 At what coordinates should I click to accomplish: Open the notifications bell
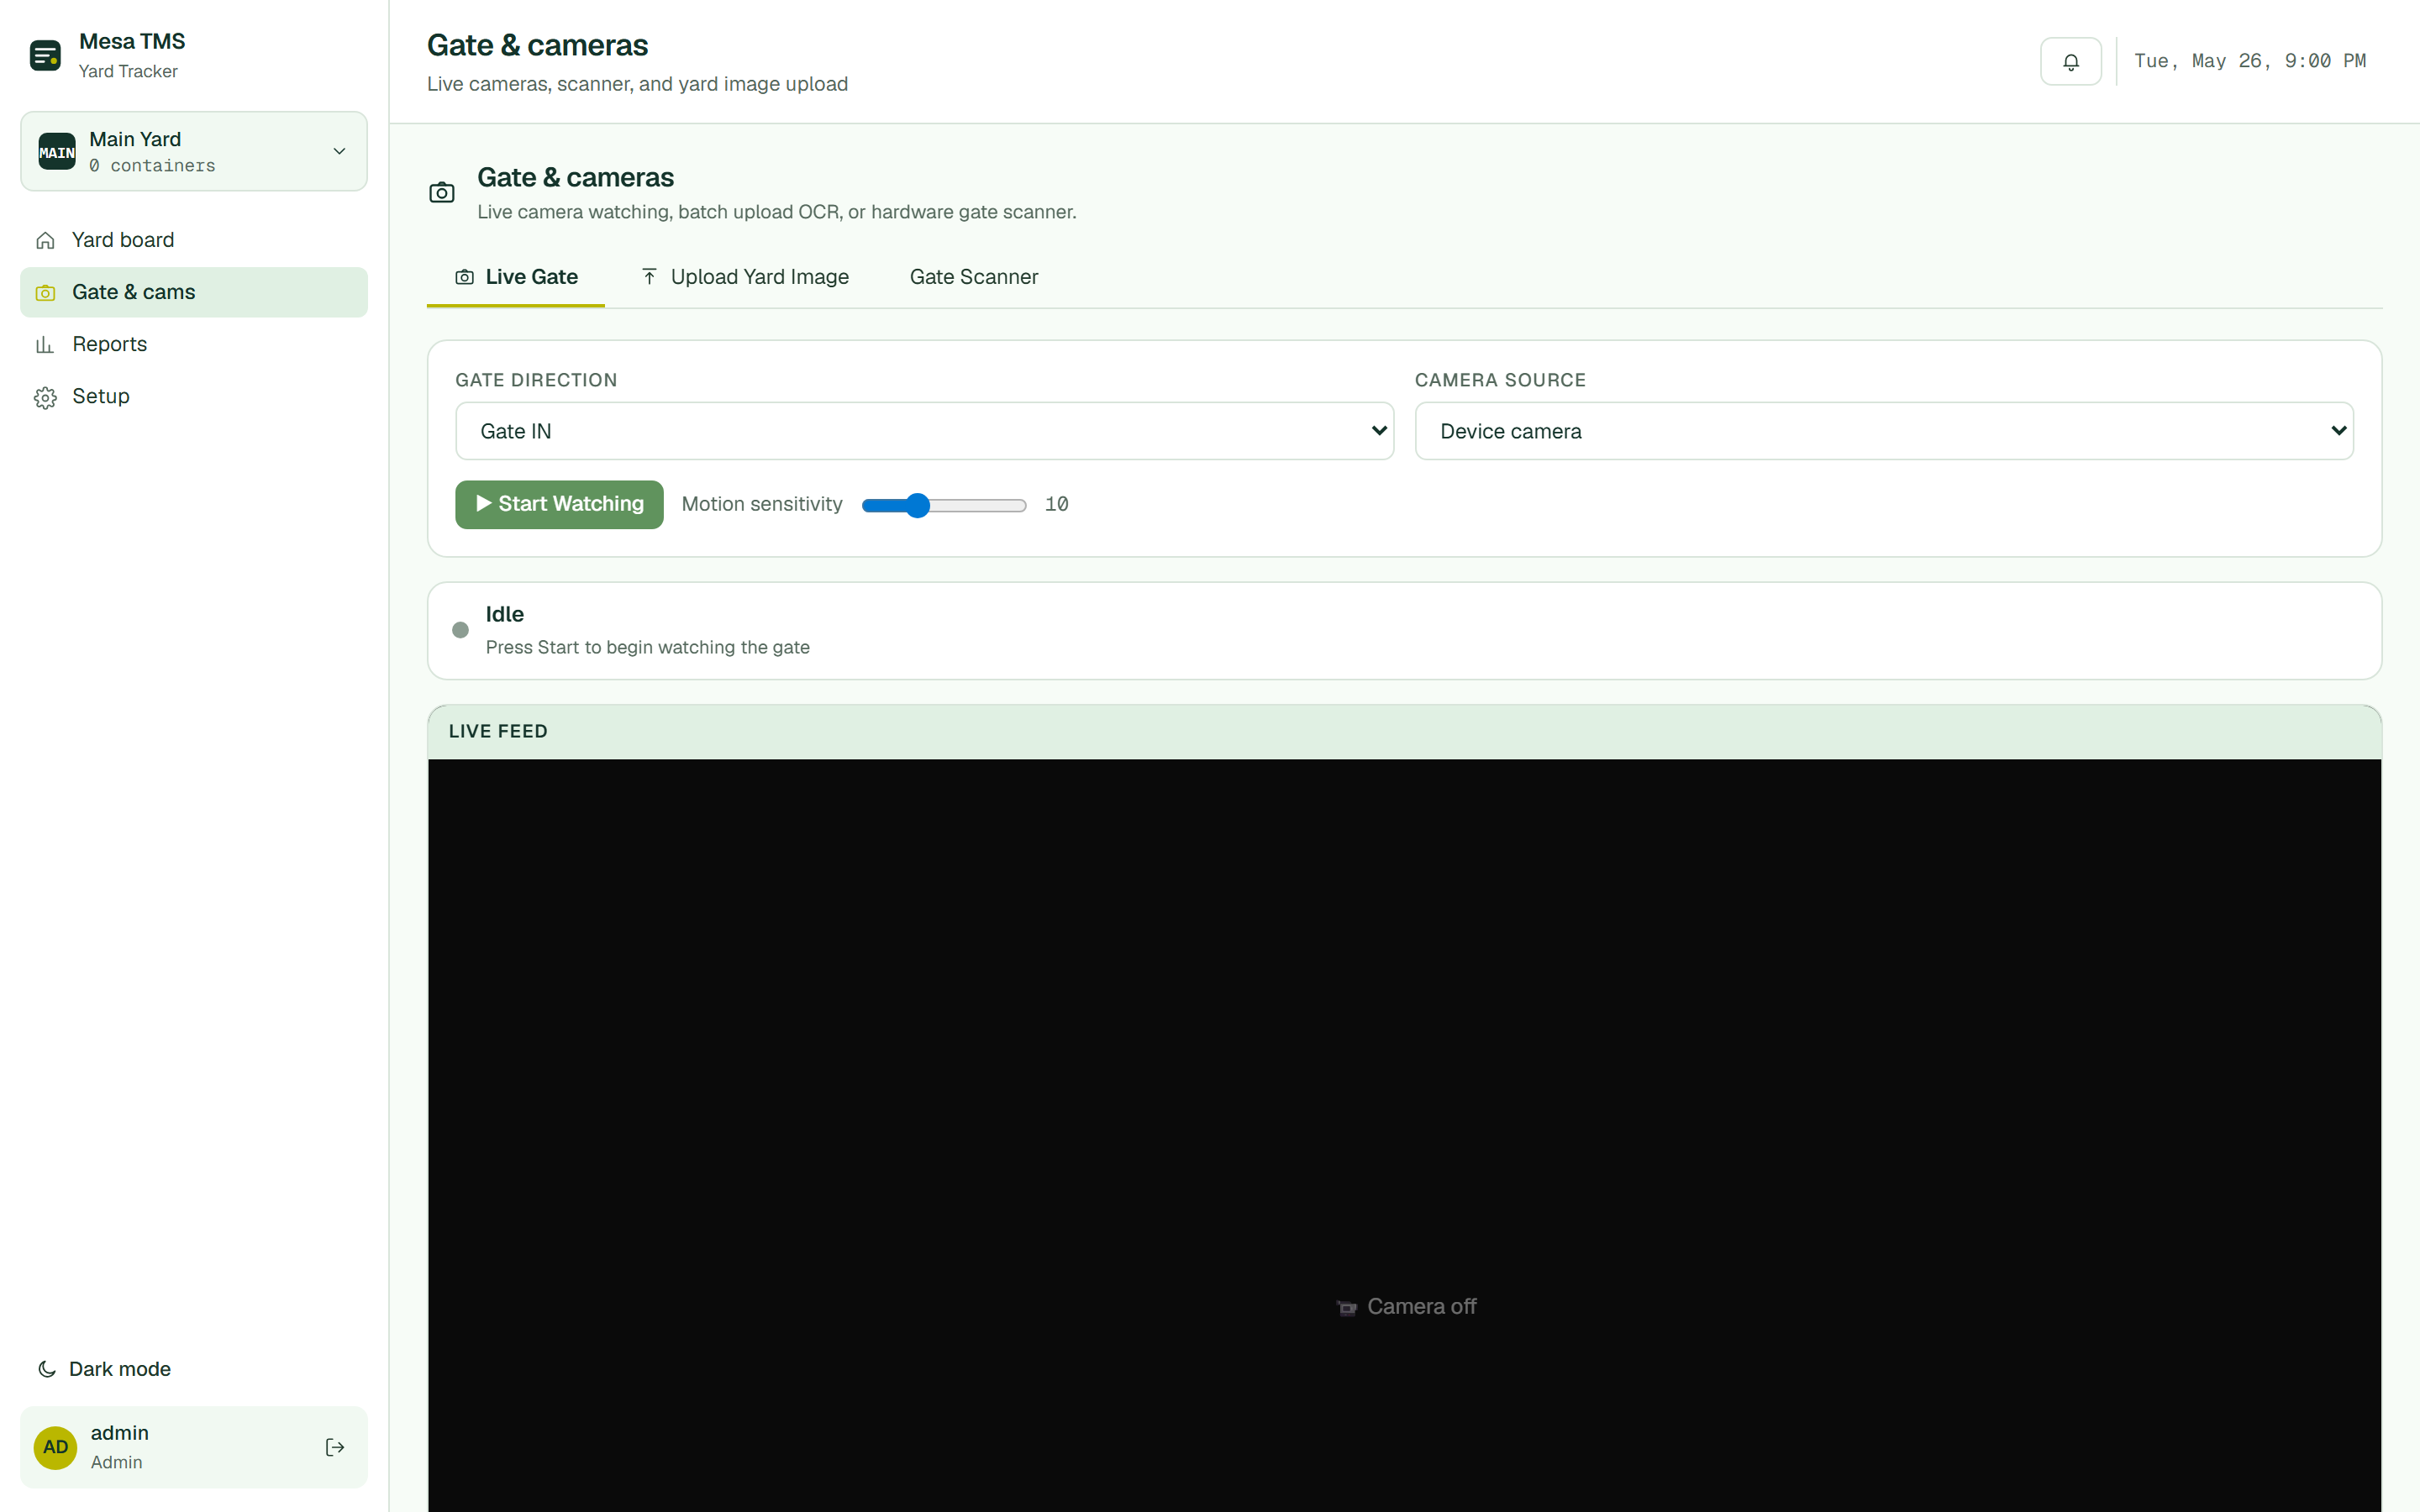point(2070,61)
